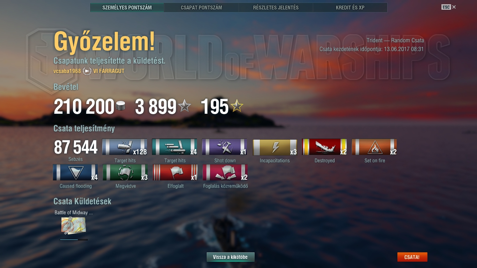Click the Destroyed ships ribbon

(x=324, y=147)
